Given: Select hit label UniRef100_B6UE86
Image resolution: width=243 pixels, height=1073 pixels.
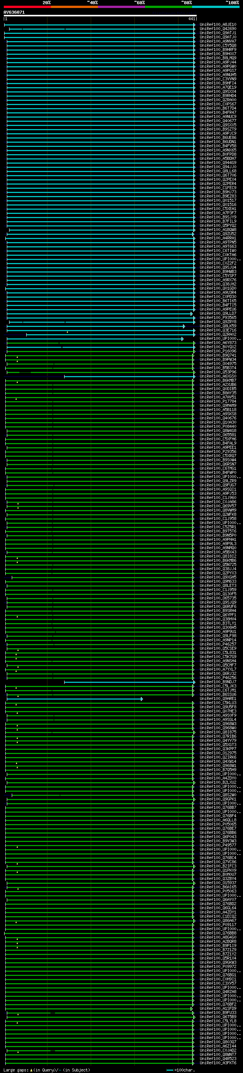Looking at the screenshot, I should pos(218,137).
